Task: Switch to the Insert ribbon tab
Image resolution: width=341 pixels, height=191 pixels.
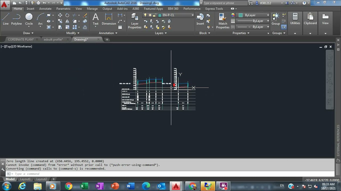Action: [30, 9]
